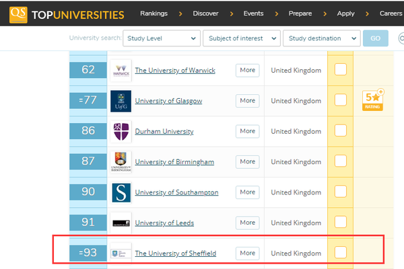Click United Kingdom in the Durham row
The height and width of the screenshot is (269, 404).
pyautogui.click(x=296, y=132)
